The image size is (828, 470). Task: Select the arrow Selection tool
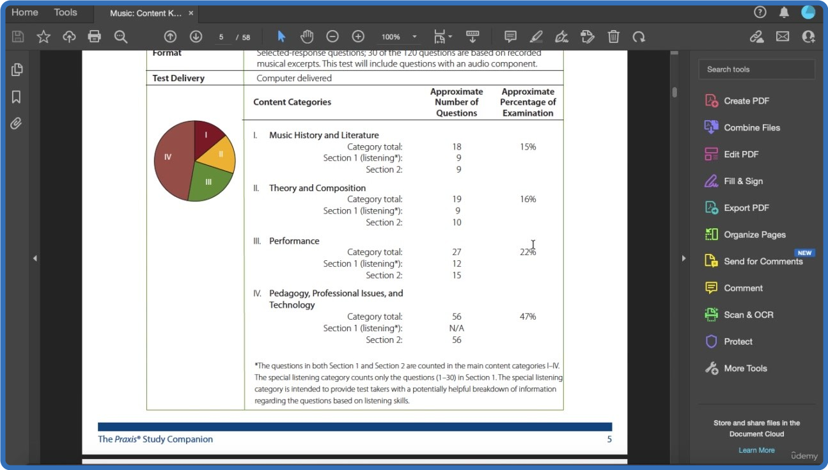281,36
